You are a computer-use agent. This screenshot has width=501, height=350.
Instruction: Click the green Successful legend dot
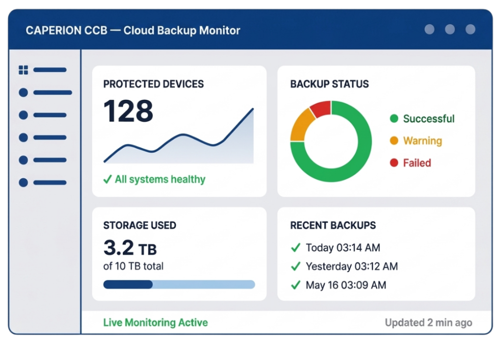click(x=394, y=118)
